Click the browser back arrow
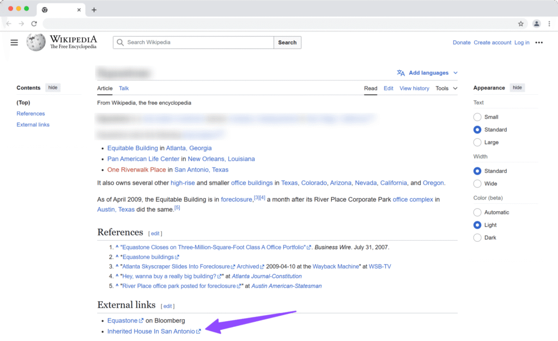The width and height of the screenshot is (558, 341). 9,24
